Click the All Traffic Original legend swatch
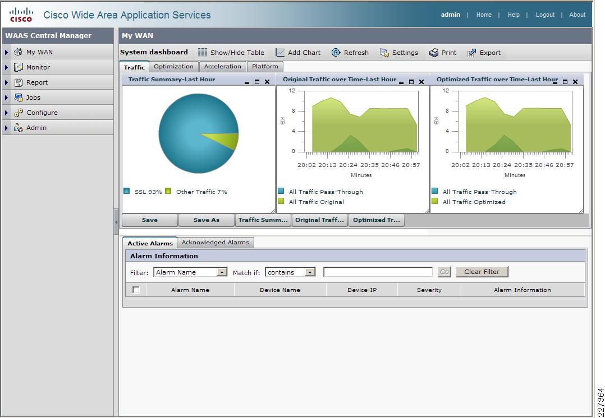This screenshot has width=605, height=418. pyautogui.click(x=281, y=201)
